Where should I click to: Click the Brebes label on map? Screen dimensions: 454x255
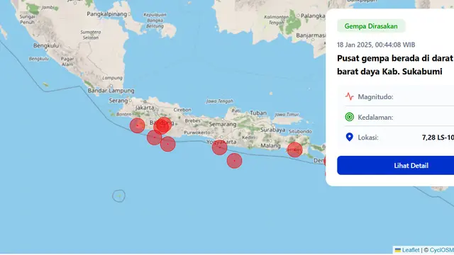point(192,120)
